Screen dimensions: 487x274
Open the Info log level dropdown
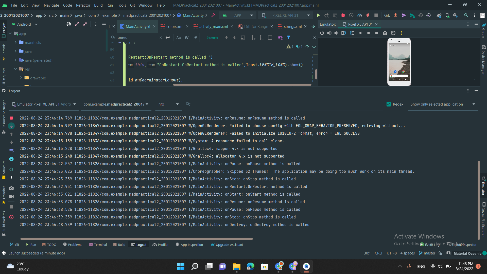point(168,104)
